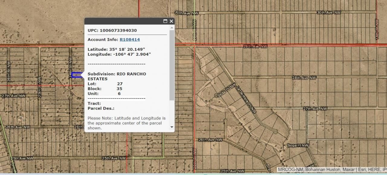Image resolution: width=387 pixels, height=175 pixels.
Task: Click the 14th St NW street label
Action: 377,29
